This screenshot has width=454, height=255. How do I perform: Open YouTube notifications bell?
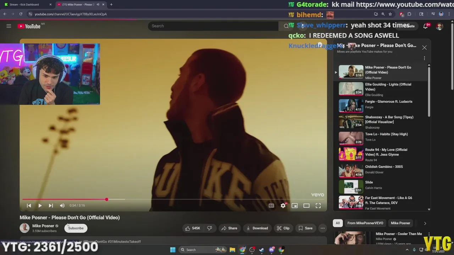tap(425, 26)
